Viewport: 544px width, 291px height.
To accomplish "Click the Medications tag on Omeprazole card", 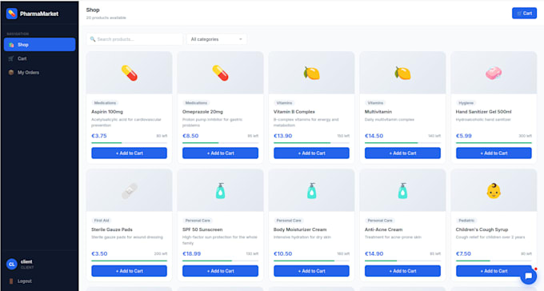I will [x=196, y=103].
